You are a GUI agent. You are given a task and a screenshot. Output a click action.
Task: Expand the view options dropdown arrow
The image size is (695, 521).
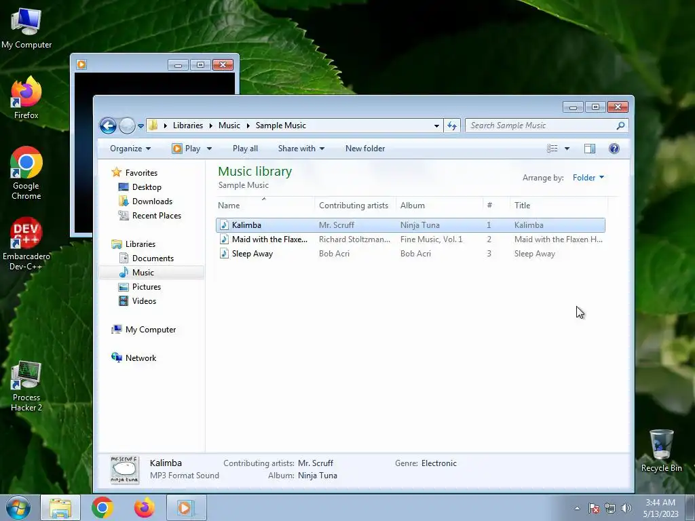[x=567, y=149]
